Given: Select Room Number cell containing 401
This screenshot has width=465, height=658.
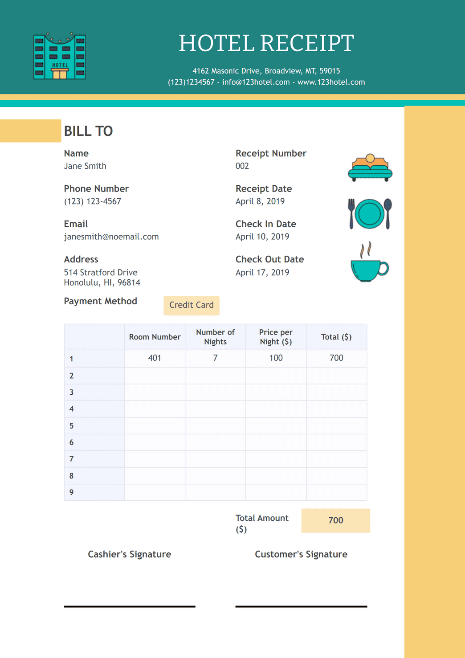Looking at the screenshot, I should coord(154,358).
